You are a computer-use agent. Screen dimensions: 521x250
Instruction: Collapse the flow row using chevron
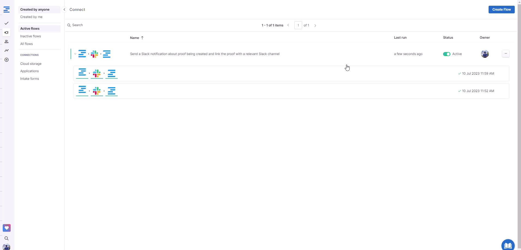tap(75, 54)
